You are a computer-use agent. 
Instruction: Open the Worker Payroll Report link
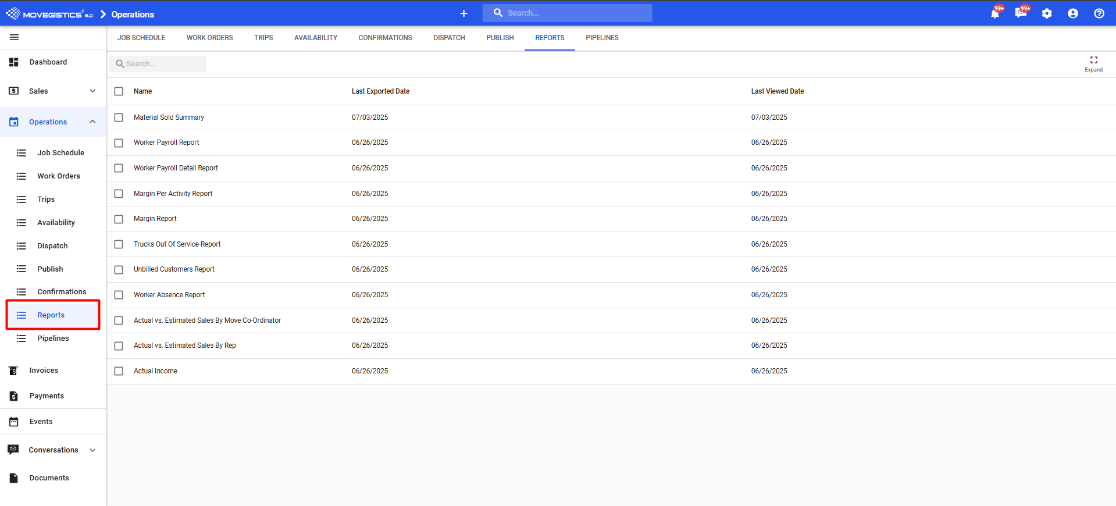point(166,142)
